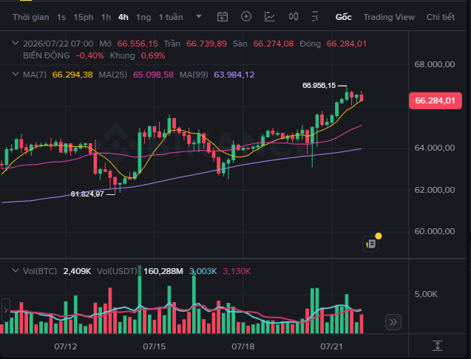The width and height of the screenshot is (471, 359).
Task: Click the current price tag 66.284,01
Action: click(436, 100)
